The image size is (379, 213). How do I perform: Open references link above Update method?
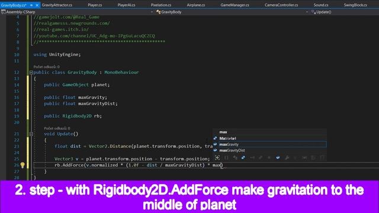[57, 128]
